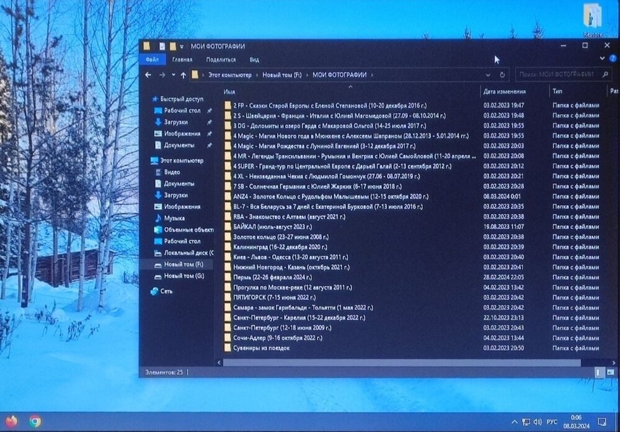The width and height of the screenshot is (620, 432).
Task: Expand the ribbon with the chevron
Action: [x=602, y=58]
